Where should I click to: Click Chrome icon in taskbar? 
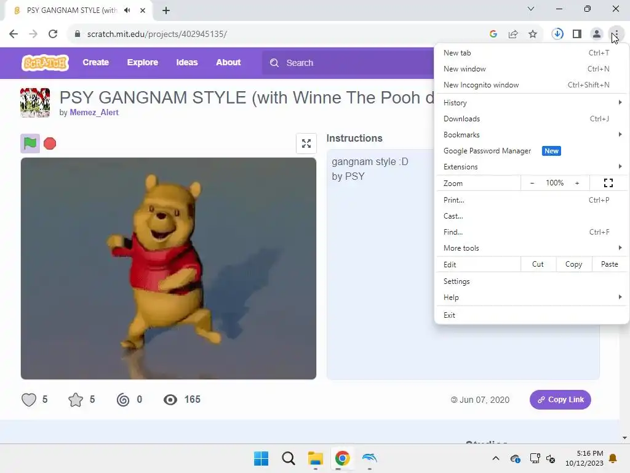[342, 458]
